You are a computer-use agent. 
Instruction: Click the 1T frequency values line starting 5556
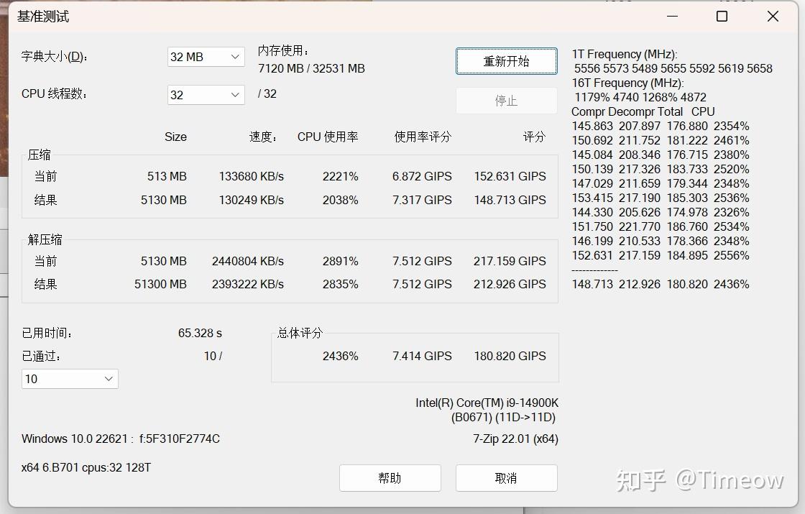pos(673,68)
